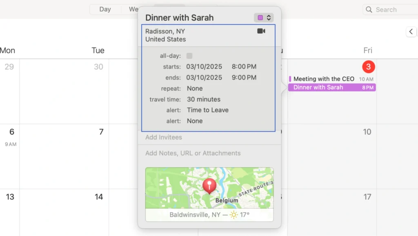Click the video camera icon in event details
This screenshot has height=236, width=418.
pyautogui.click(x=261, y=31)
